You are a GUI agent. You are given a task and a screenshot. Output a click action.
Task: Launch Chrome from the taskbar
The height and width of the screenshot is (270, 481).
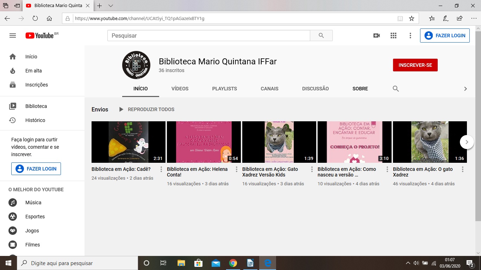click(233, 263)
